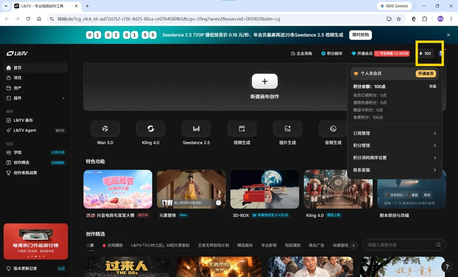Click 开通会员 in the top bar
The width and height of the screenshot is (458, 277).
click(362, 53)
